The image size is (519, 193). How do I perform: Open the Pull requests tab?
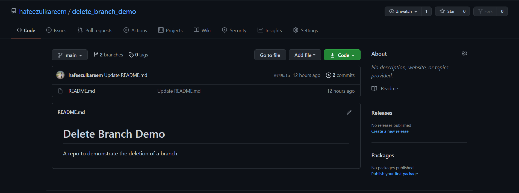pos(95,30)
